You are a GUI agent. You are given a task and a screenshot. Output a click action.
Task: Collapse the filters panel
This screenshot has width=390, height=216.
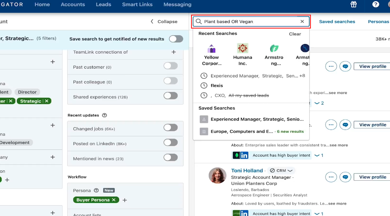coord(164,21)
